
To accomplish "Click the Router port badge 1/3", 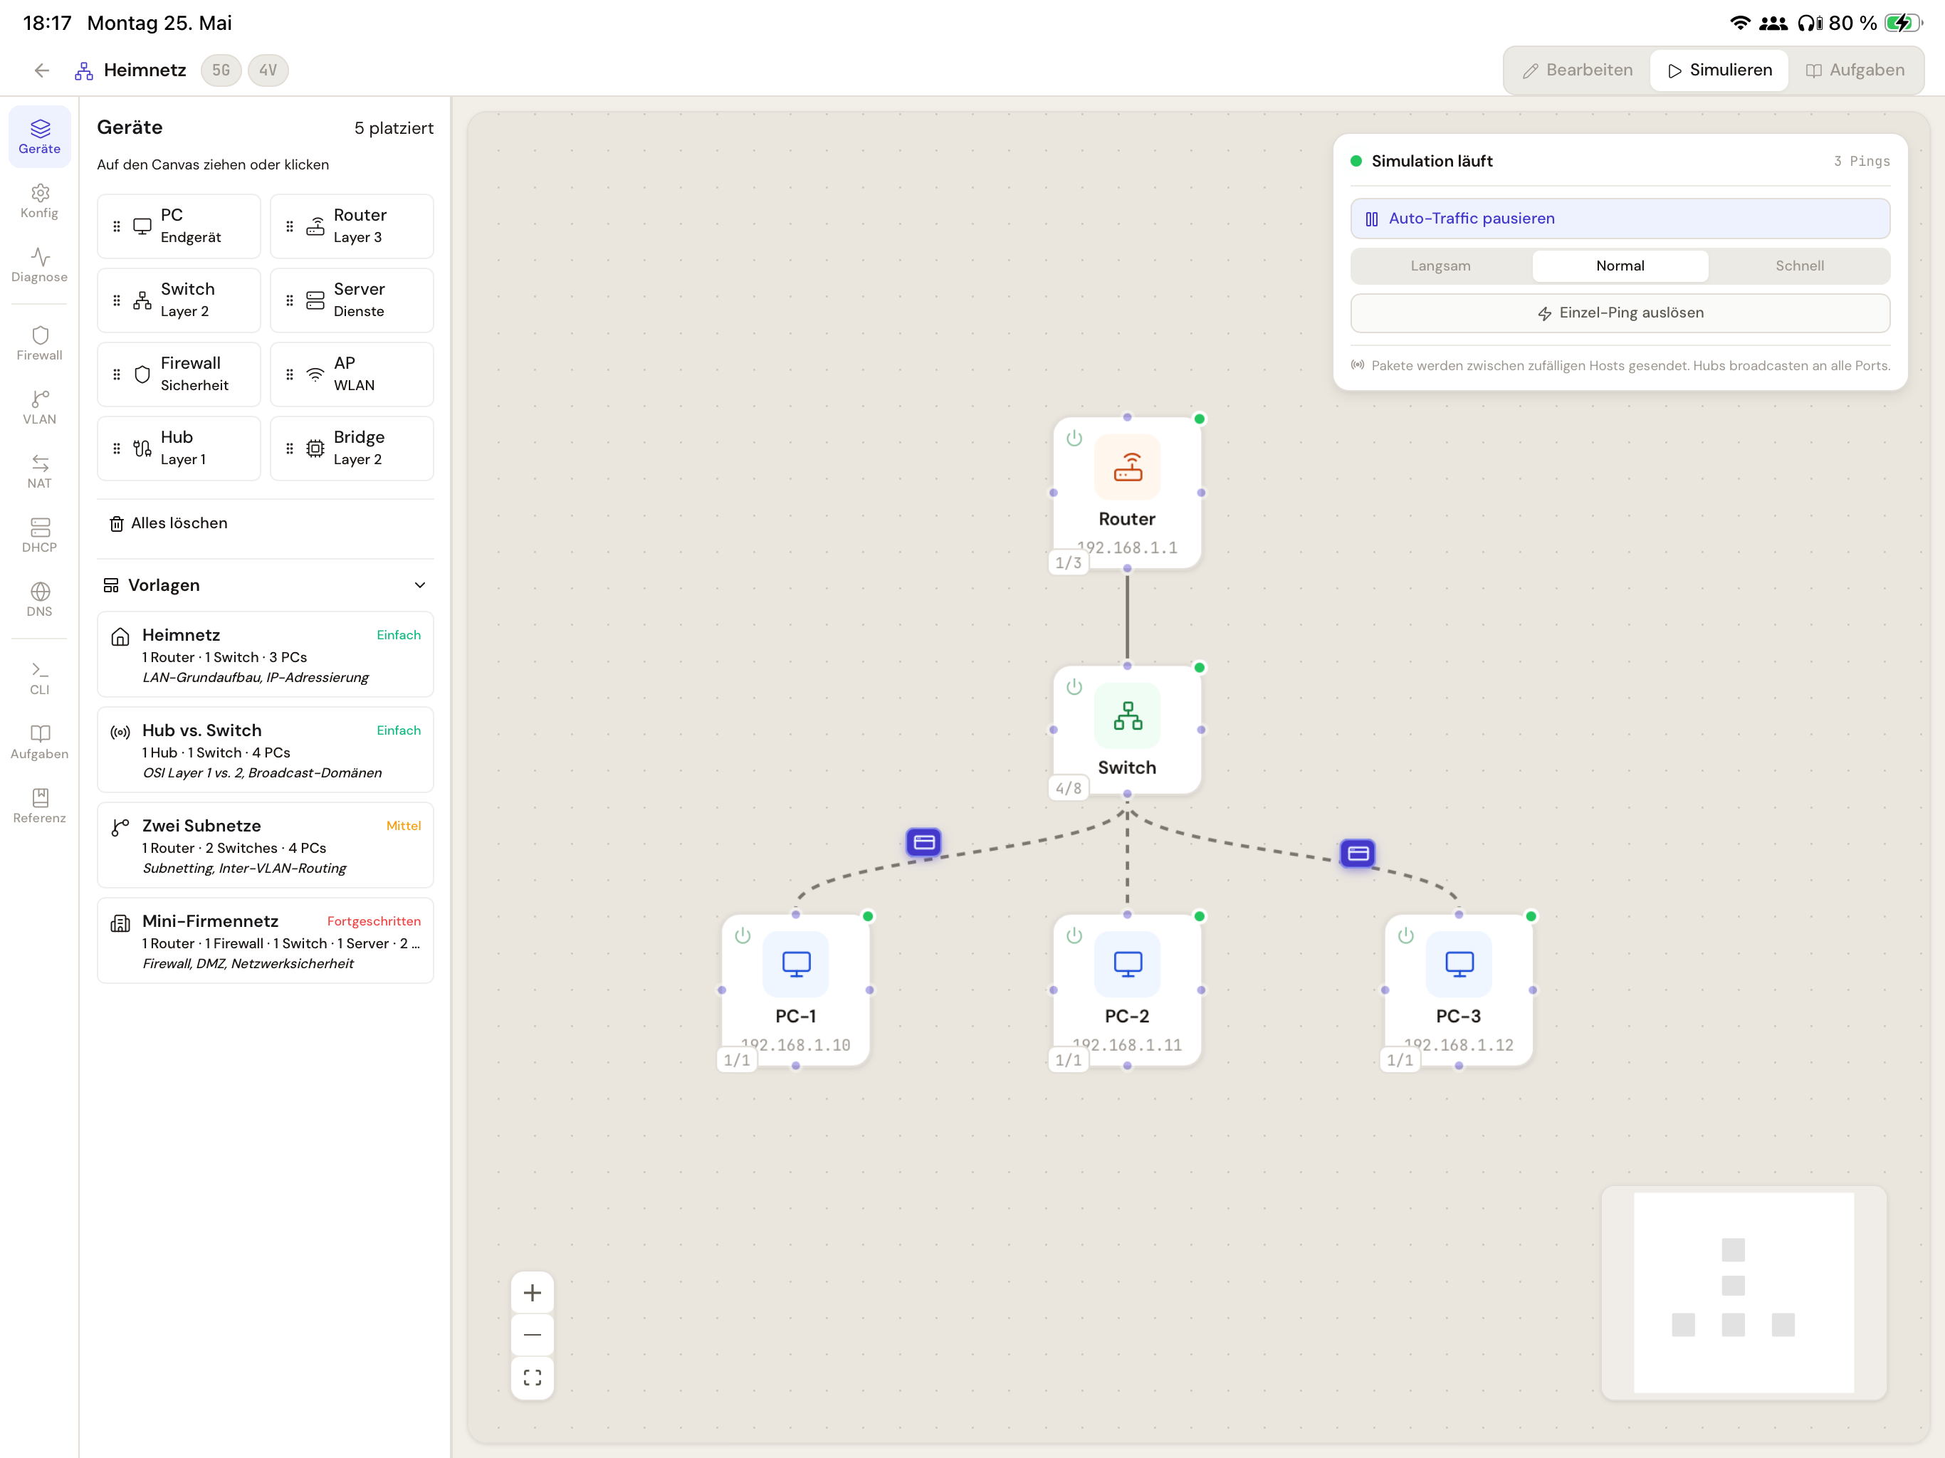I will tap(1069, 563).
